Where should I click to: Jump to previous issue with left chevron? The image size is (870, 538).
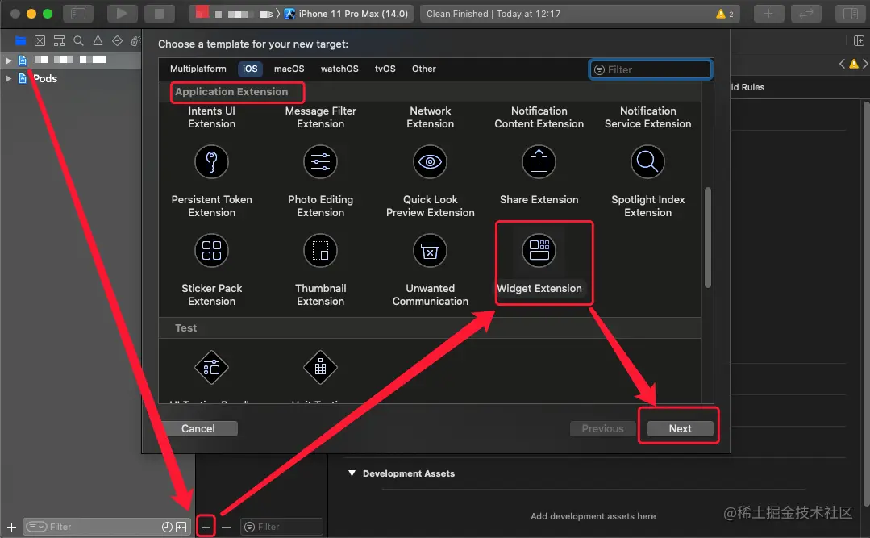point(843,64)
